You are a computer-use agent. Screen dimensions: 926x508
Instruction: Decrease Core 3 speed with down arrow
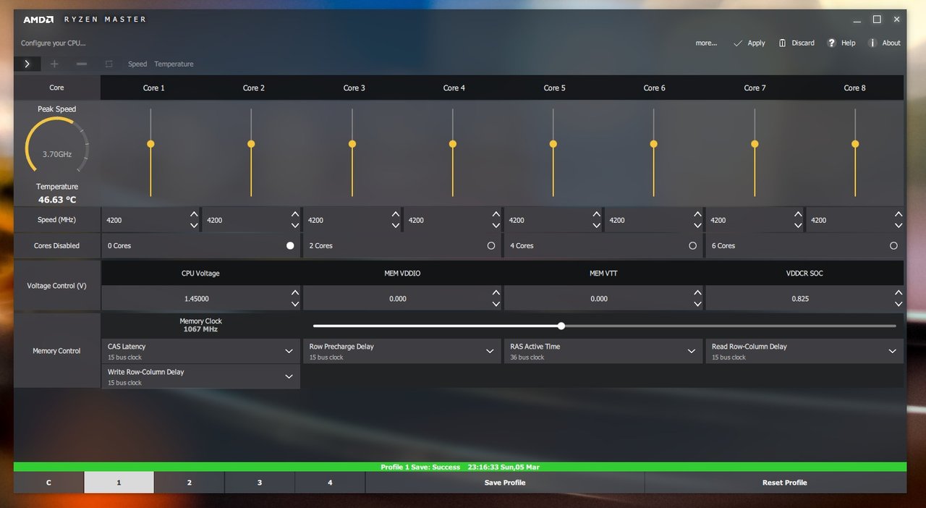click(395, 225)
